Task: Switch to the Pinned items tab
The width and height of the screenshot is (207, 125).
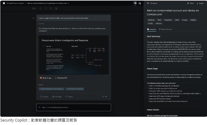Action: click(x=166, y=29)
